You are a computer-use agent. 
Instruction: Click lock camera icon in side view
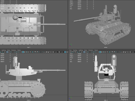pos(72,52)
